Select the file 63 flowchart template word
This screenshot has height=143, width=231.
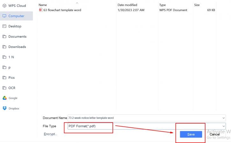[x=62, y=10]
